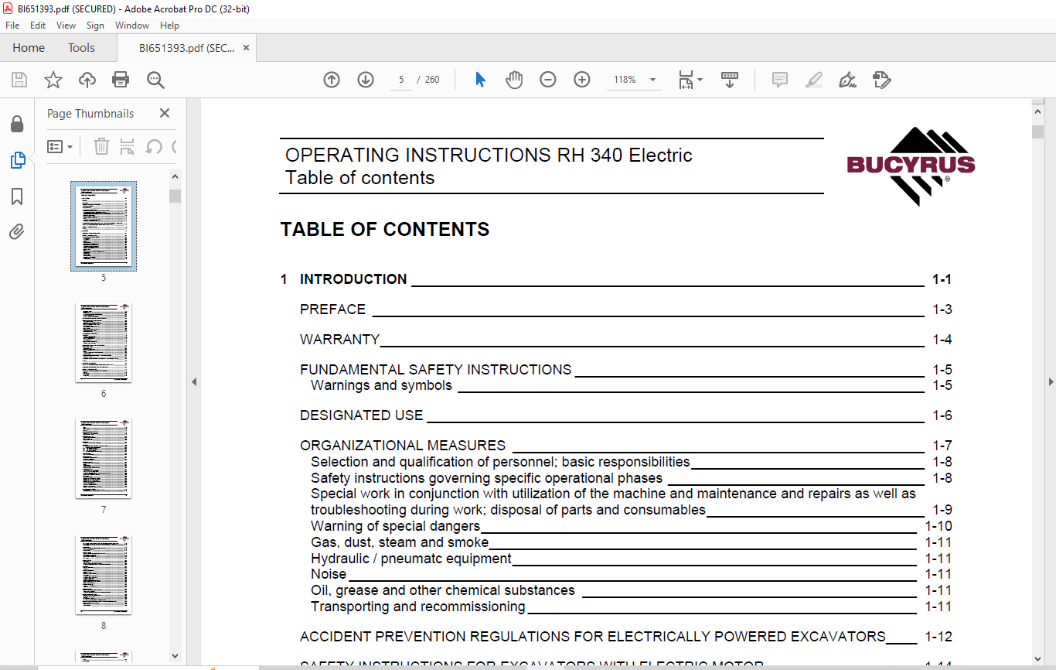The width and height of the screenshot is (1056, 670).
Task: Activate the Hand pan tool
Action: tap(514, 80)
